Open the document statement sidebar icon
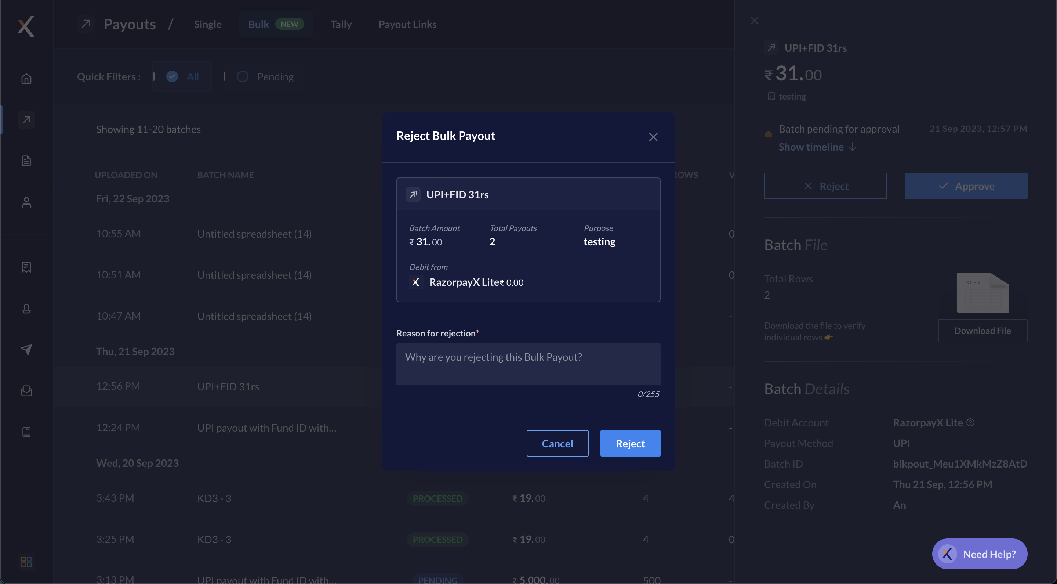 [26, 161]
